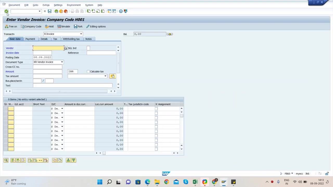The width and height of the screenshot is (333, 187).
Task: Click into the Amount input field
Action: tap(48, 71)
